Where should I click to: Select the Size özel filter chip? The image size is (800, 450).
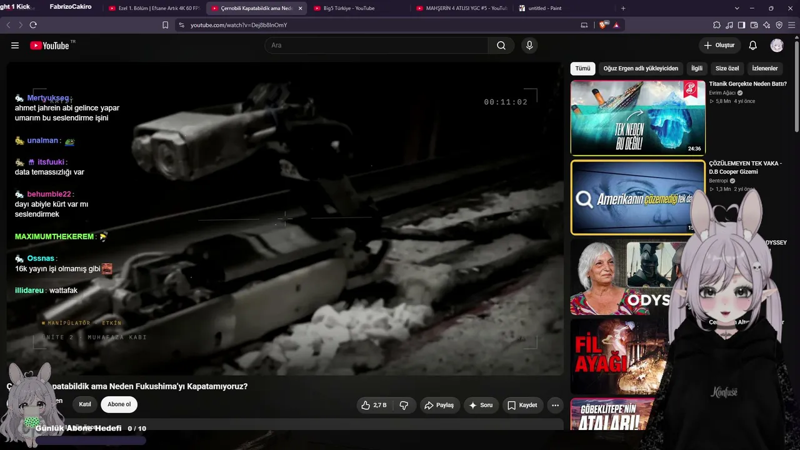point(727,68)
